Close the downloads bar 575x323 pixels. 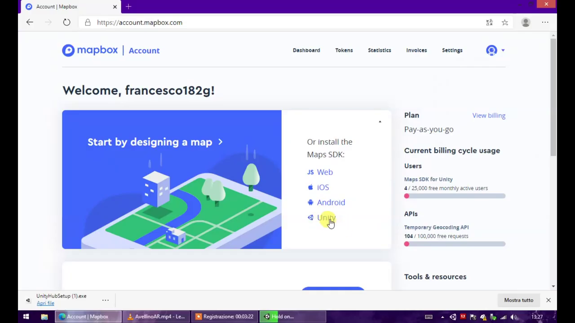[548, 300]
